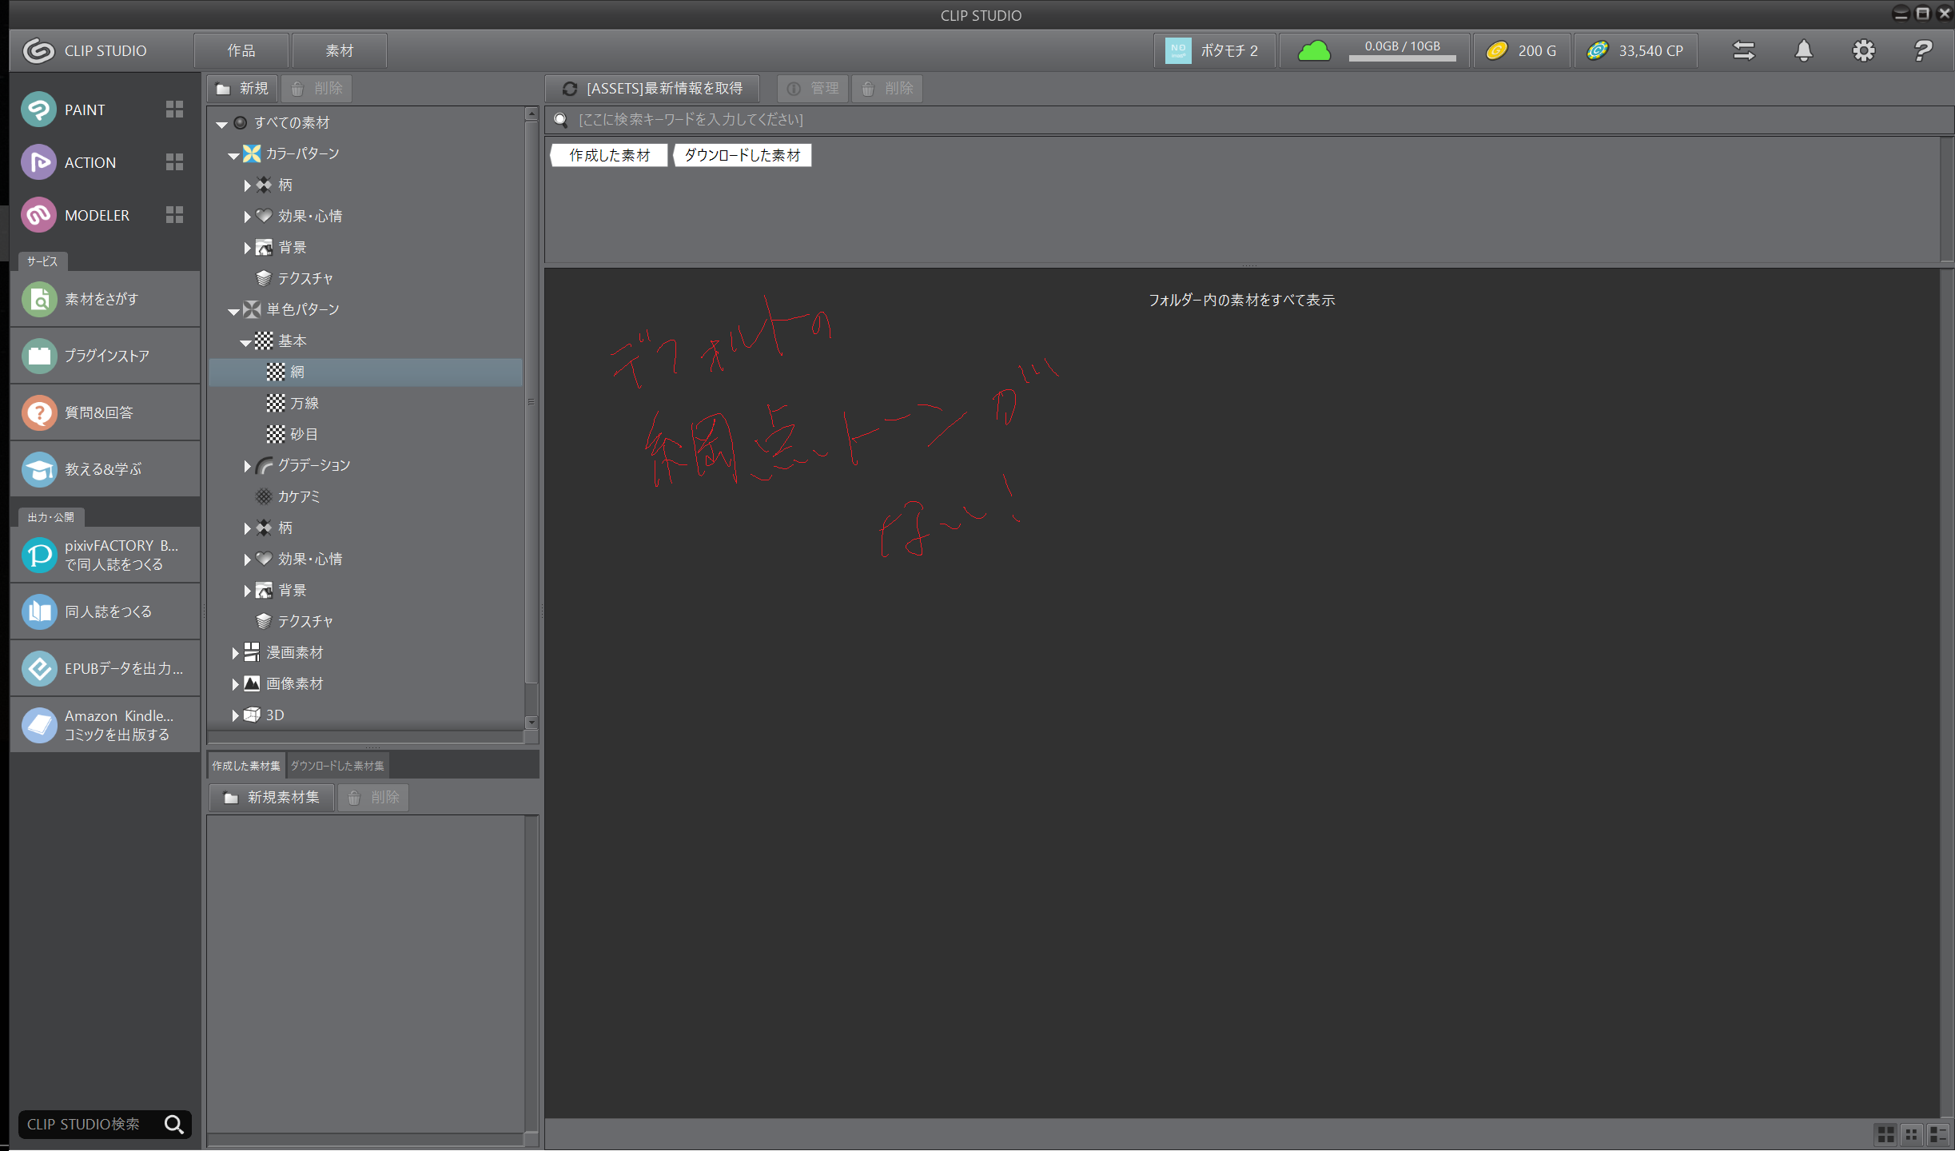
Task: Open the transfer arrows icon in top bar
Action: pos(1743,51)
